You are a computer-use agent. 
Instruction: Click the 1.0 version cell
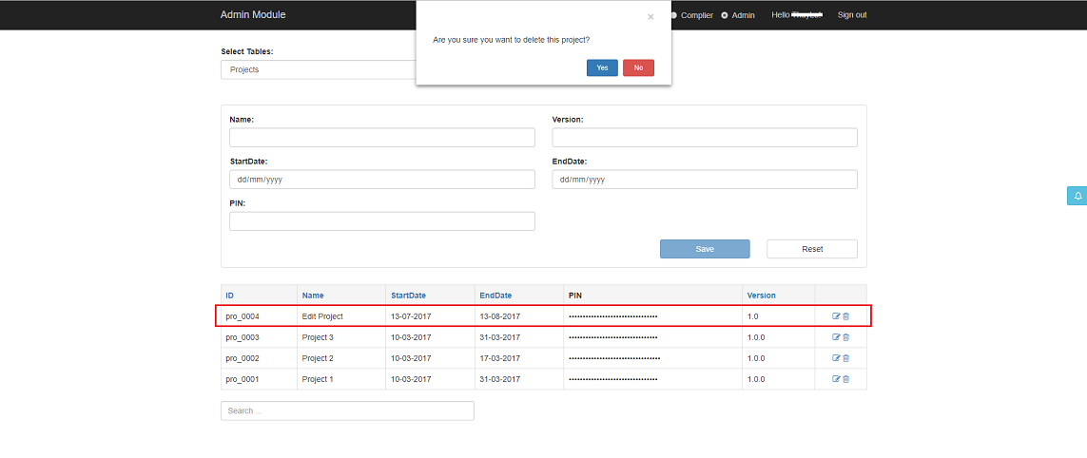pyautogui.click(x=779, y=316)
